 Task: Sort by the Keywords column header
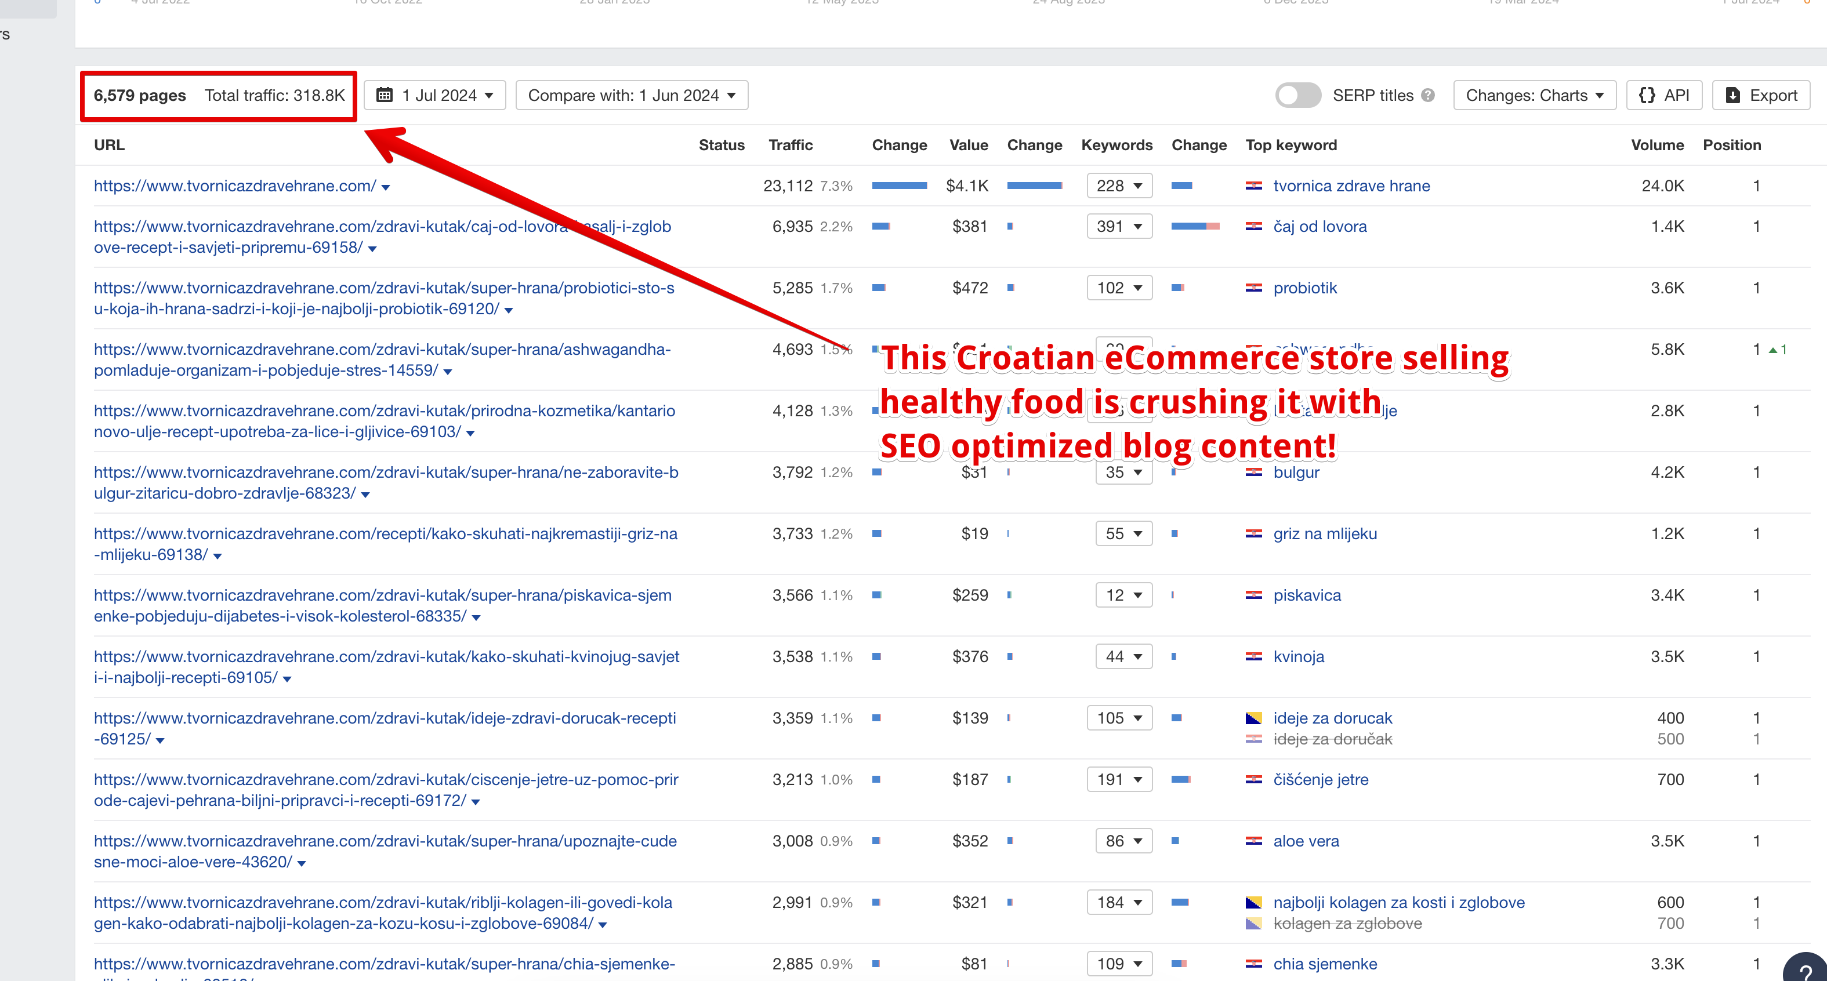click(1116, 144)
